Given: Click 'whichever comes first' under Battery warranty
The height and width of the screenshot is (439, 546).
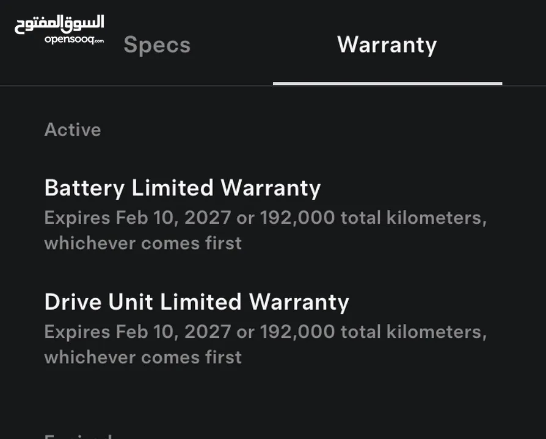Looking at the screenshot, I should [143, 243].
